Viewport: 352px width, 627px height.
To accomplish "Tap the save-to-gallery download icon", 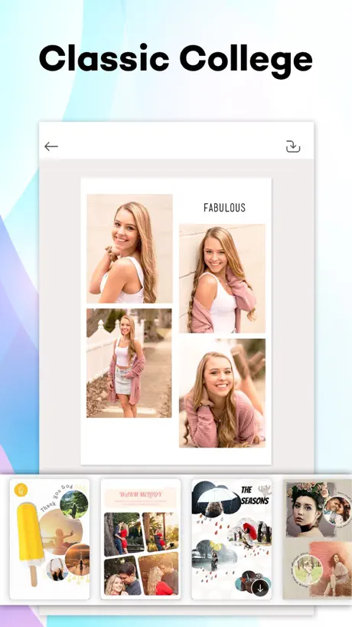I will [x=293, y=146].
